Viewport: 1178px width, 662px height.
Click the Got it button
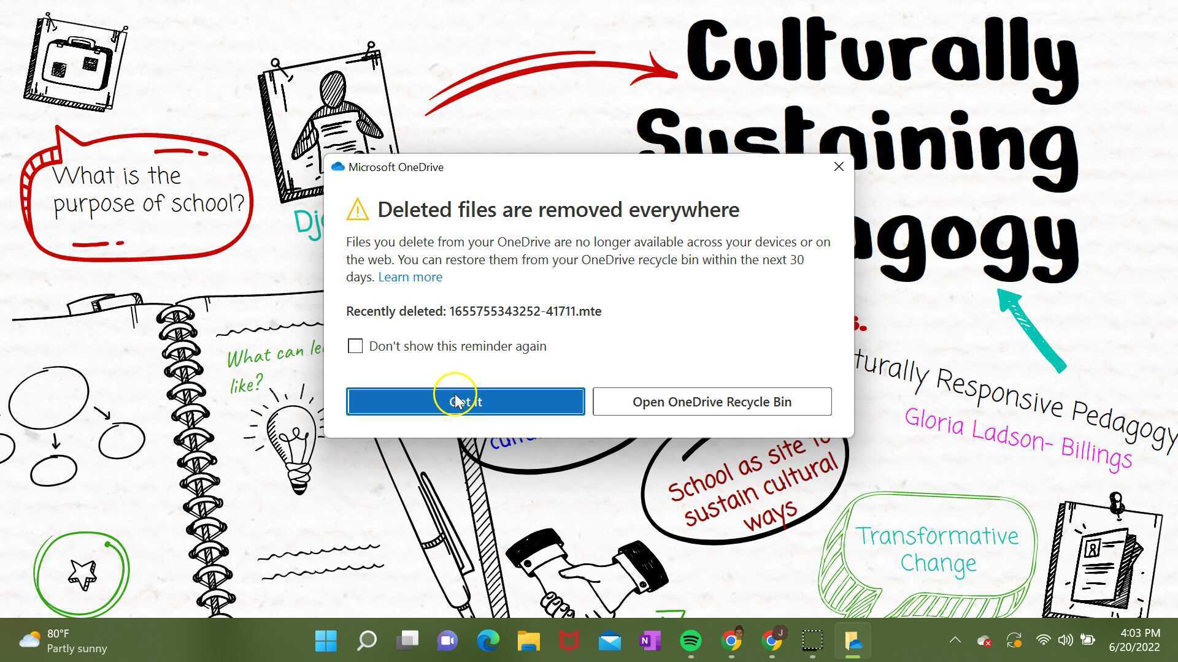point(465,401)
